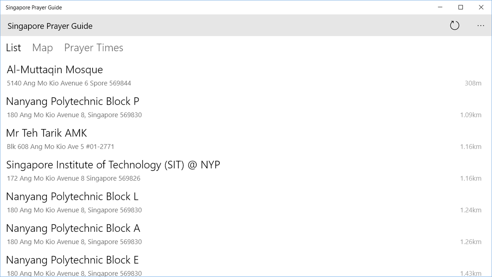Click address 5140 Ang Mo Kio Avenue 6
The width and height of the screenshot is (492, 277).
69,83
